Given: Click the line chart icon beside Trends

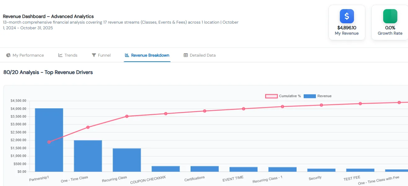Looking at the screenshot, I should pos(61,55).
